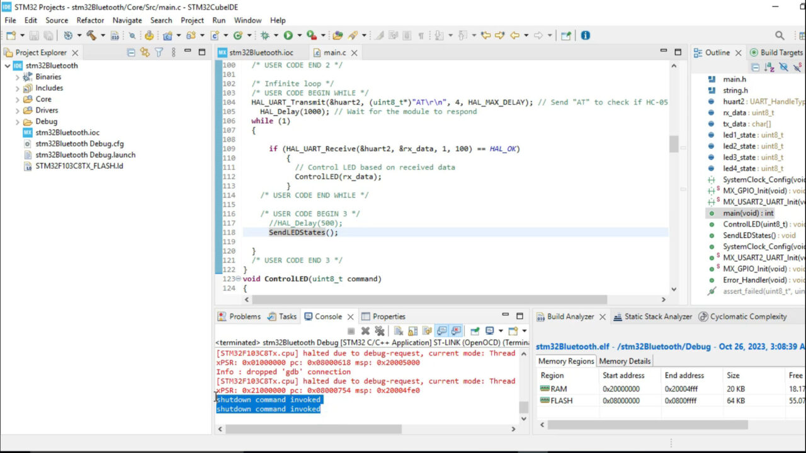Go back with yellow left arrow

pyautogui.click(x=514, y=36)
